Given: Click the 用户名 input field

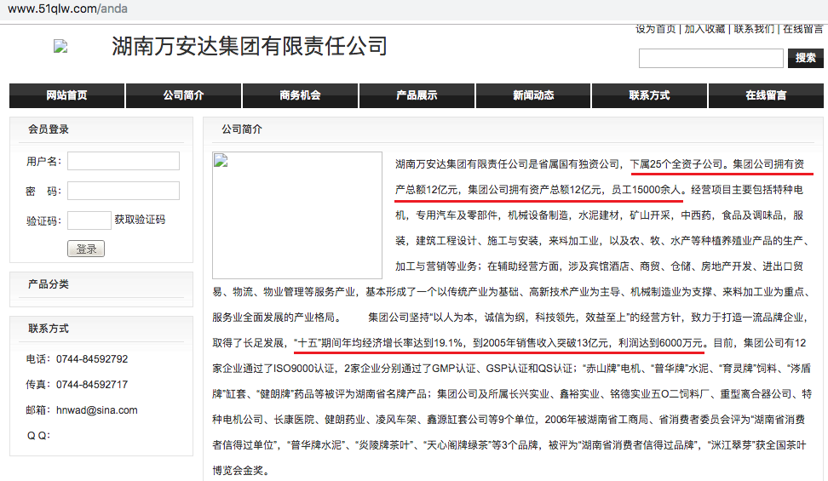Looking at the screenshot, I should click(124, 161).
